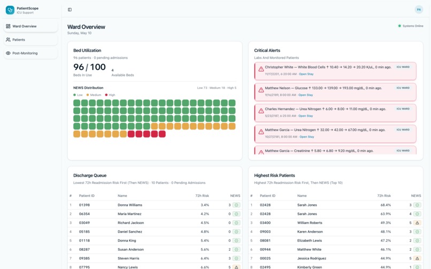Click the red High legend dot
Image resolution: width=431 pixels, height=269 pixels.
106,95
